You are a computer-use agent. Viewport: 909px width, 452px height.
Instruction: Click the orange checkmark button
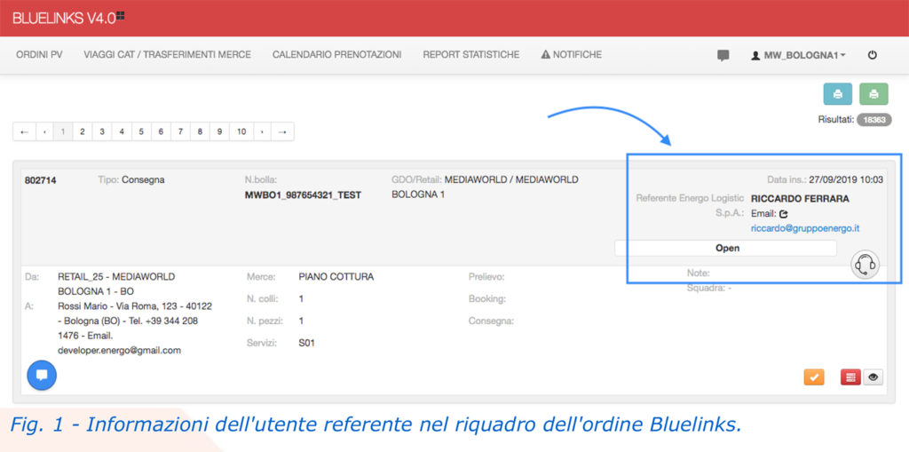point(814,377)
